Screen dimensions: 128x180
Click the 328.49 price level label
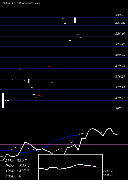point(120,34)
